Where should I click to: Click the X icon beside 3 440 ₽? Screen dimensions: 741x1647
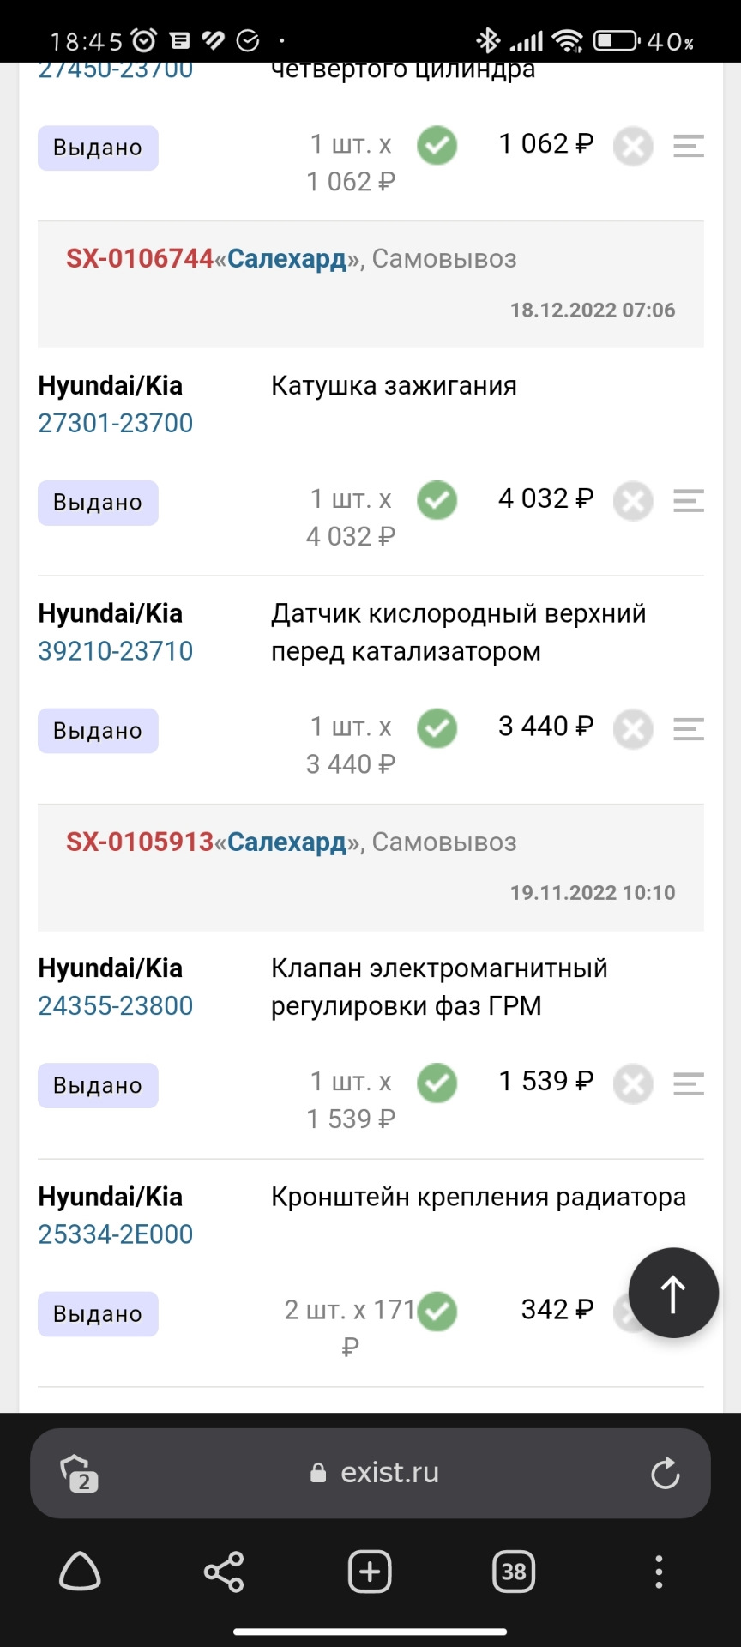point(633,728)
